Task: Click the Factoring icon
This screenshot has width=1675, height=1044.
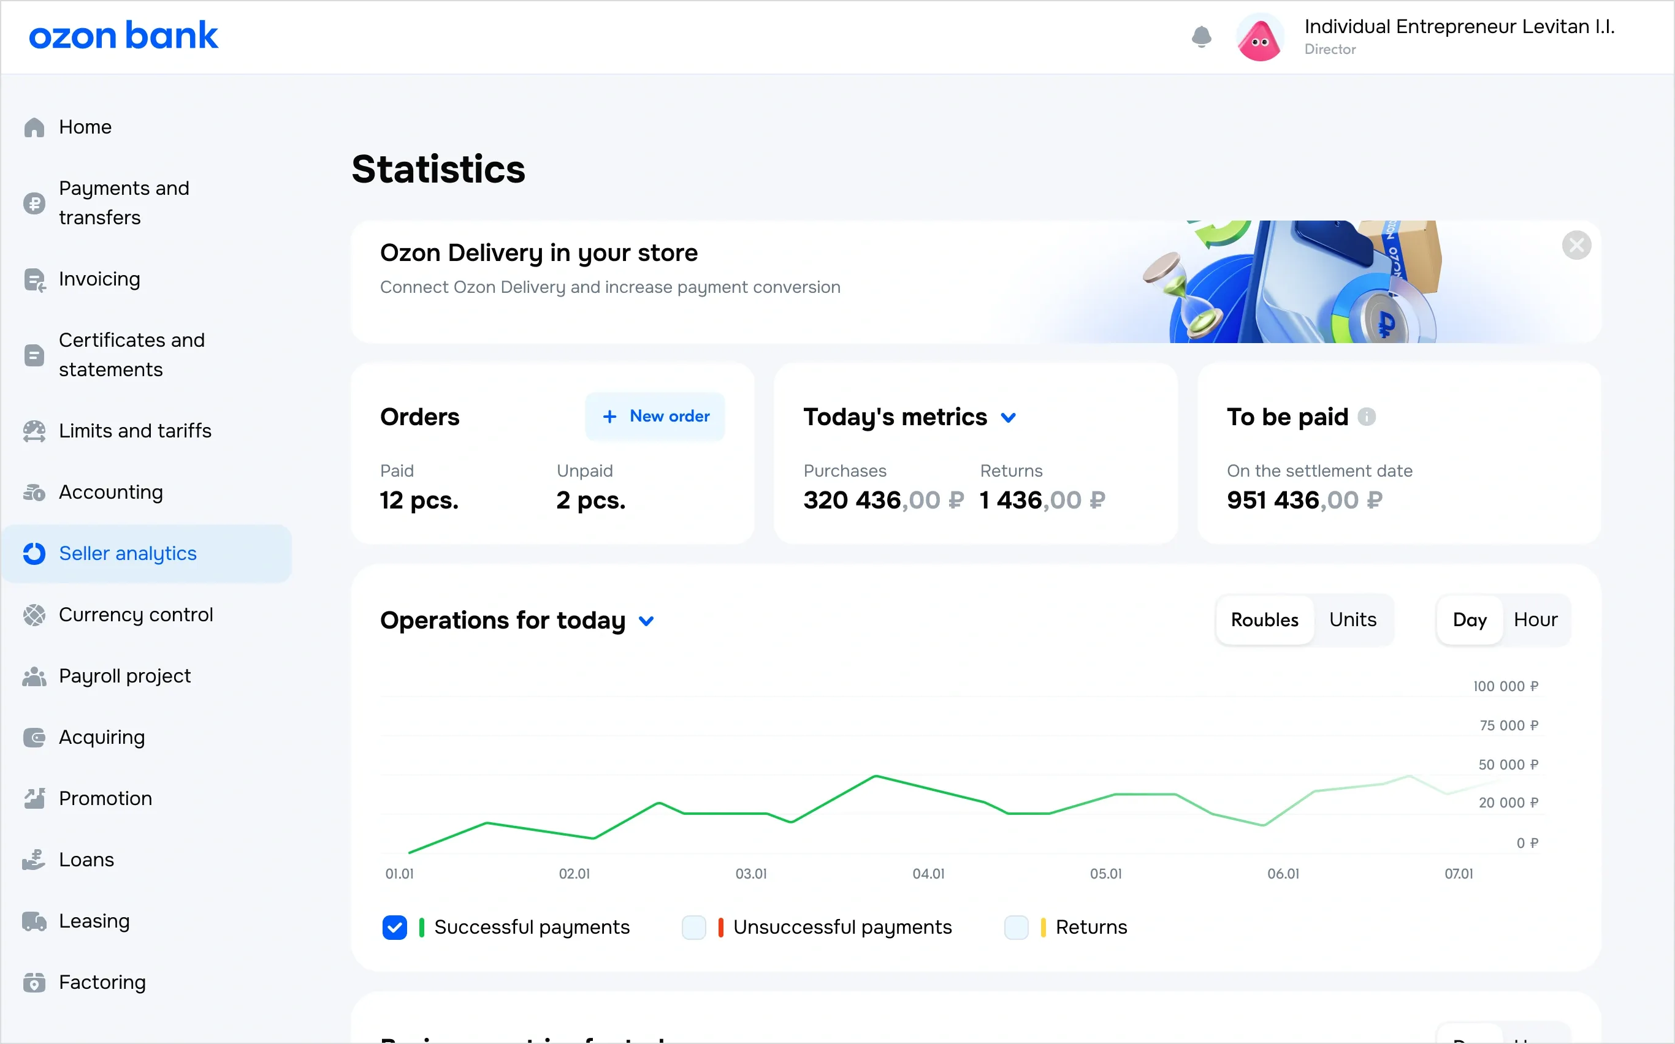Action: pos(34,983)
